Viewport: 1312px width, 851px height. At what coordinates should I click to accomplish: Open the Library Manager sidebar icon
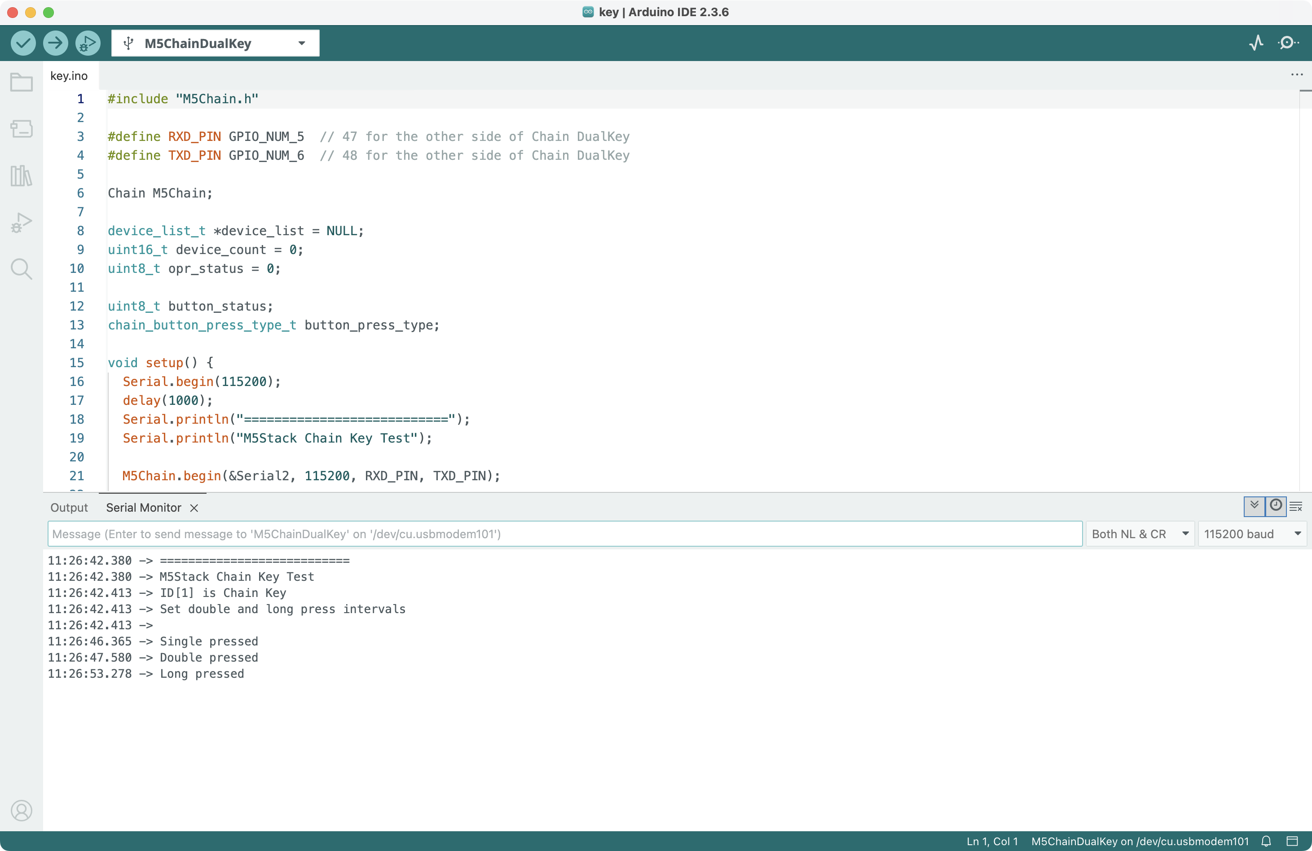point(22,176)
